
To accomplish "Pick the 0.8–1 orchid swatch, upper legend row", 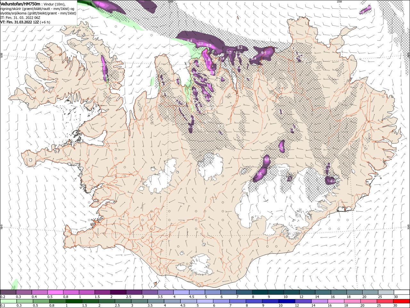I will click(x=71, y=292).
